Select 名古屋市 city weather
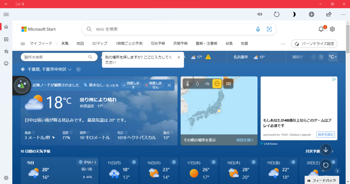Image resolution: width=350 pixels, height=184 pixels. [x=241, y=57]
